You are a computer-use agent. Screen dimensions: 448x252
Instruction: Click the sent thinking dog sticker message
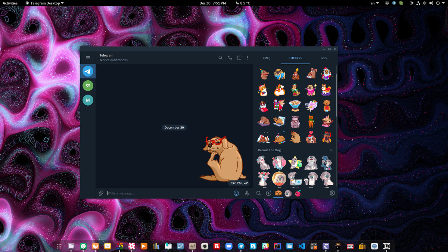(222, 159)
